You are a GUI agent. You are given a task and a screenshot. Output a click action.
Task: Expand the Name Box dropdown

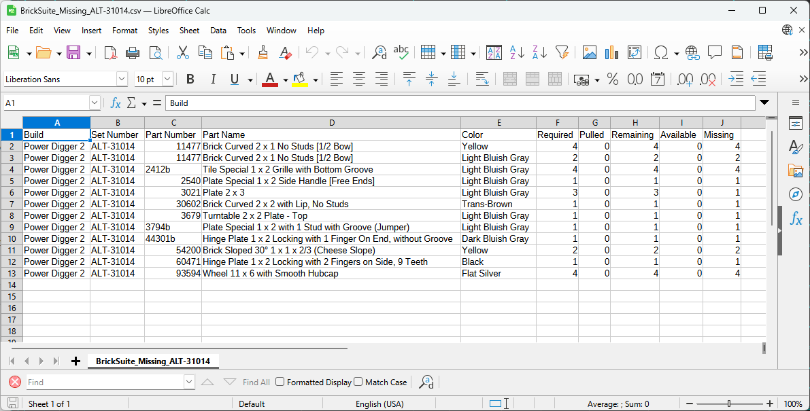click(95, 103)
